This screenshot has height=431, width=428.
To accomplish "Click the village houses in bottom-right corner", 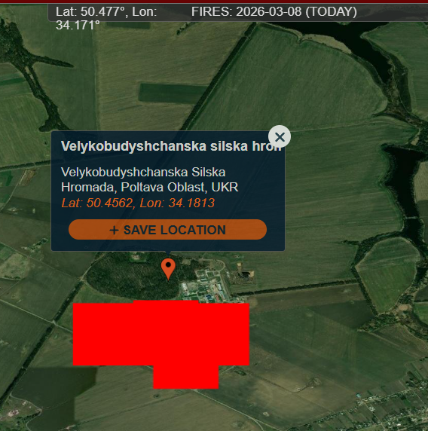I will click(390, 410).
